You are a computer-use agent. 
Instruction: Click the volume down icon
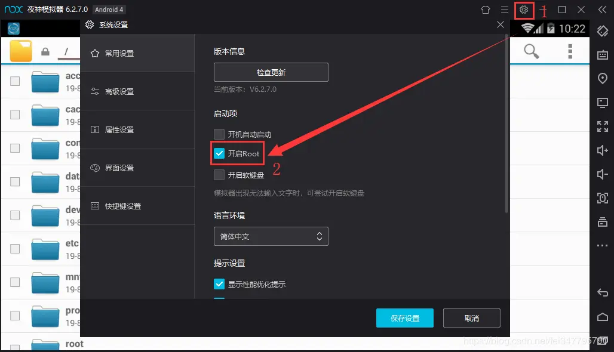tap(602, 174)
